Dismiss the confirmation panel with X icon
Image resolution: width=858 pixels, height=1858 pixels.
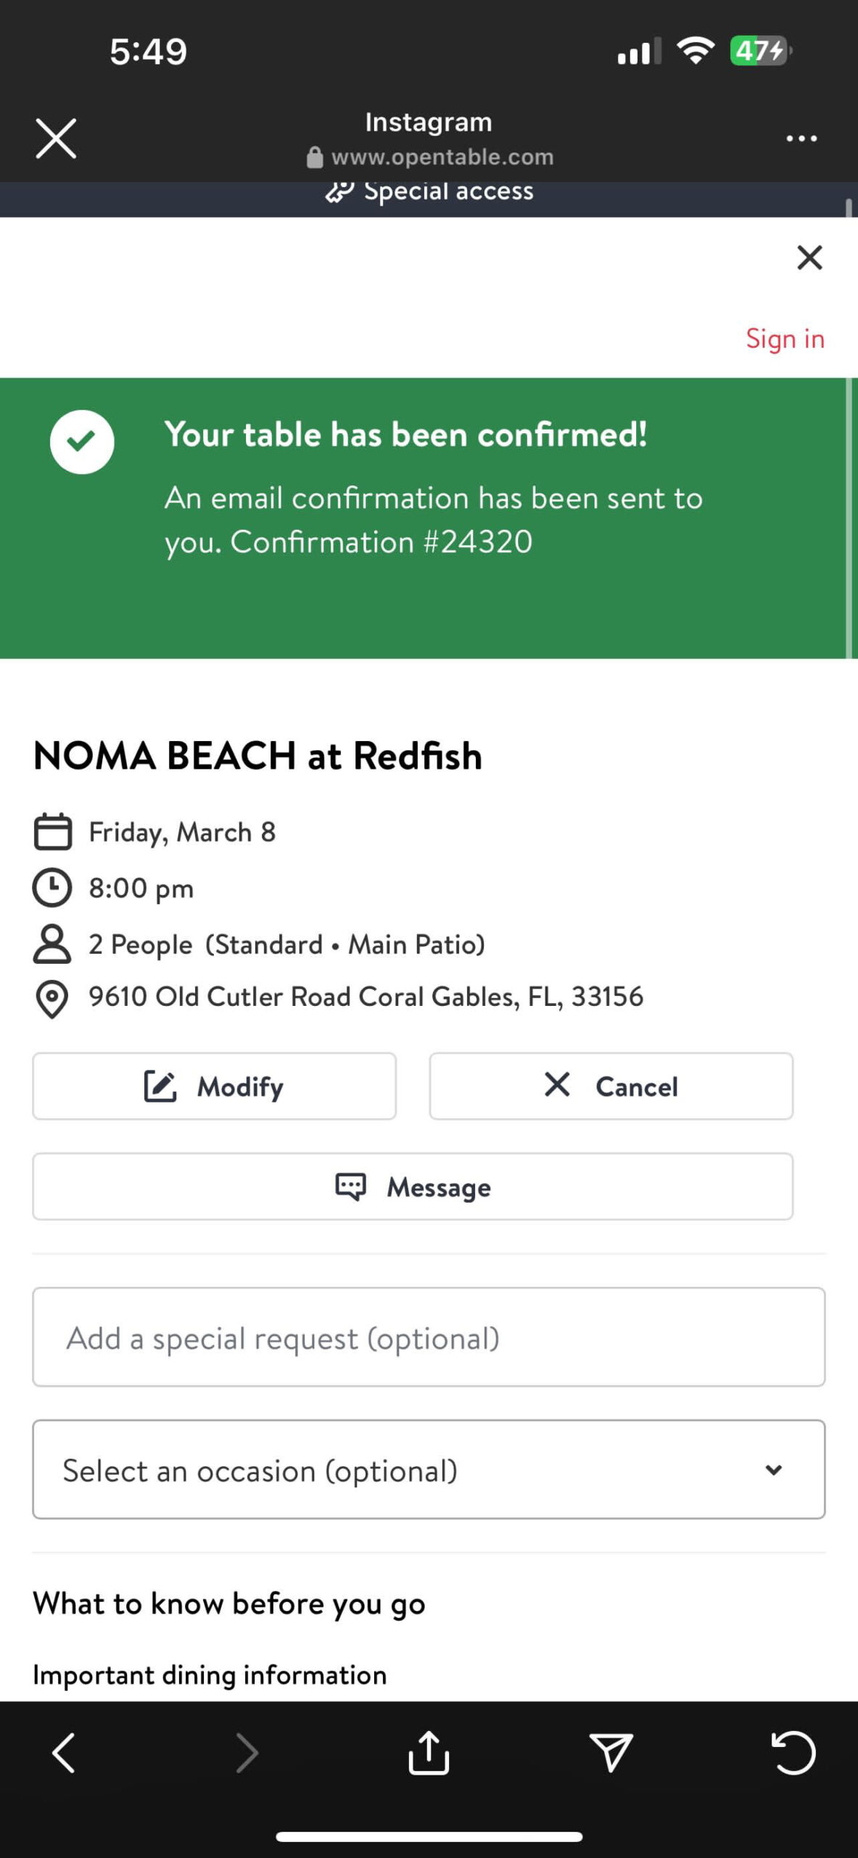pyautogui.click(x=809, y=258)
